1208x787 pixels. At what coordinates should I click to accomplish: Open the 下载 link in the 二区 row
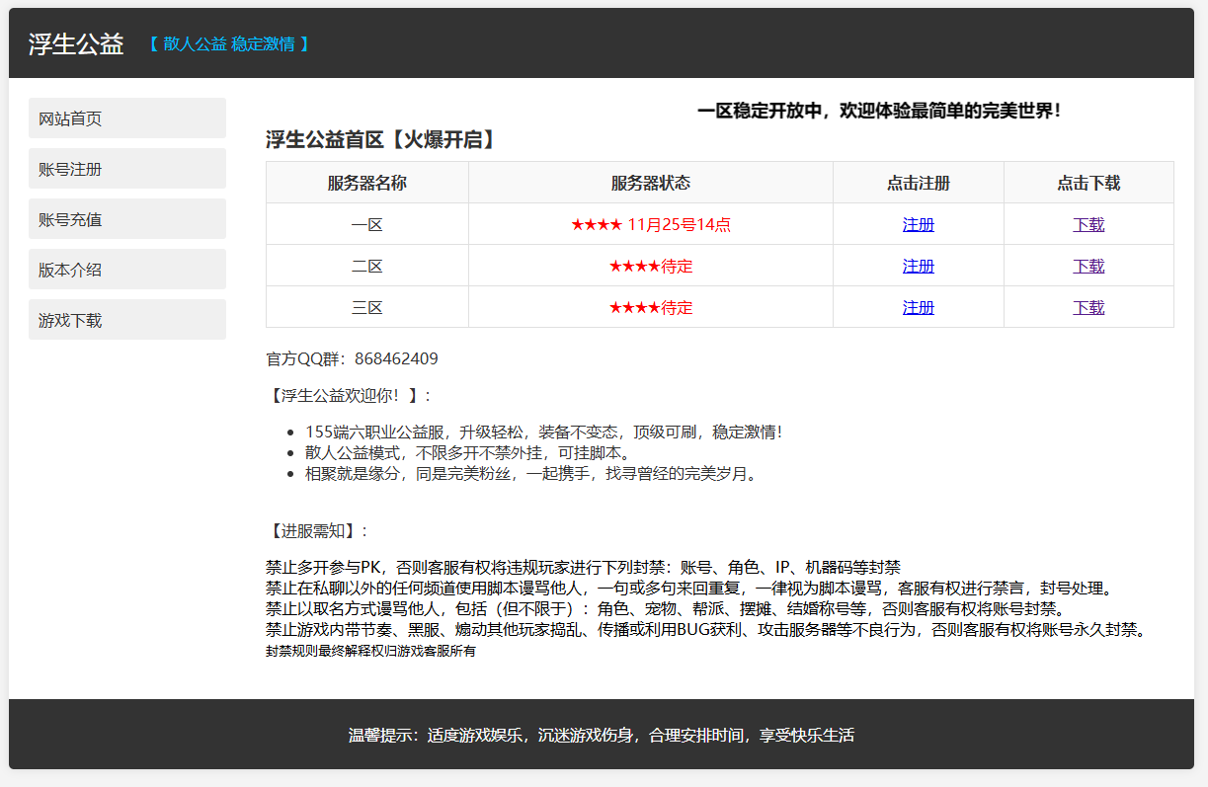tap(1088, 266)
